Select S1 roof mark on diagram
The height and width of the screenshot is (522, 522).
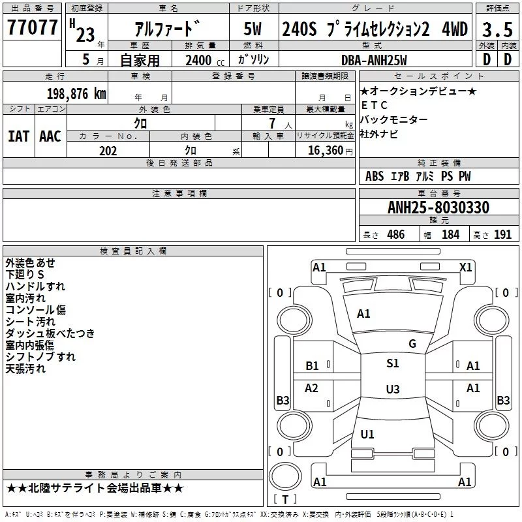[x=393, y=363]
